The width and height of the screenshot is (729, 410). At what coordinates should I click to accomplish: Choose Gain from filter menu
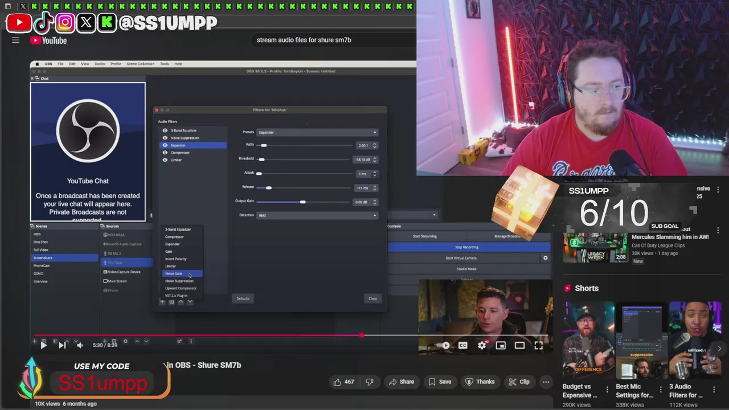coord(169,251)
